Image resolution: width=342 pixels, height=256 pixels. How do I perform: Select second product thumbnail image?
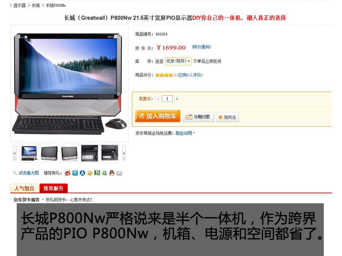[x=49, y=153]
